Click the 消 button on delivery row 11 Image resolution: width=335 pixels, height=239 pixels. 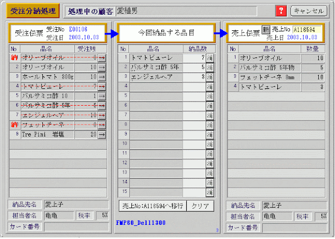[x=210, y=154]
